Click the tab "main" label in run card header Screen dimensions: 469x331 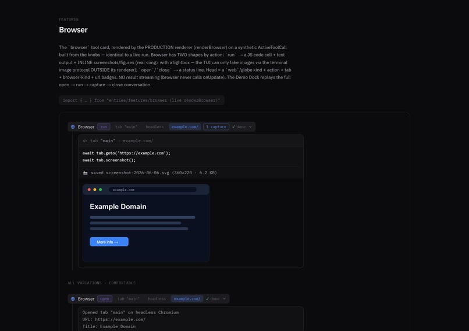(x=126, y=126)
